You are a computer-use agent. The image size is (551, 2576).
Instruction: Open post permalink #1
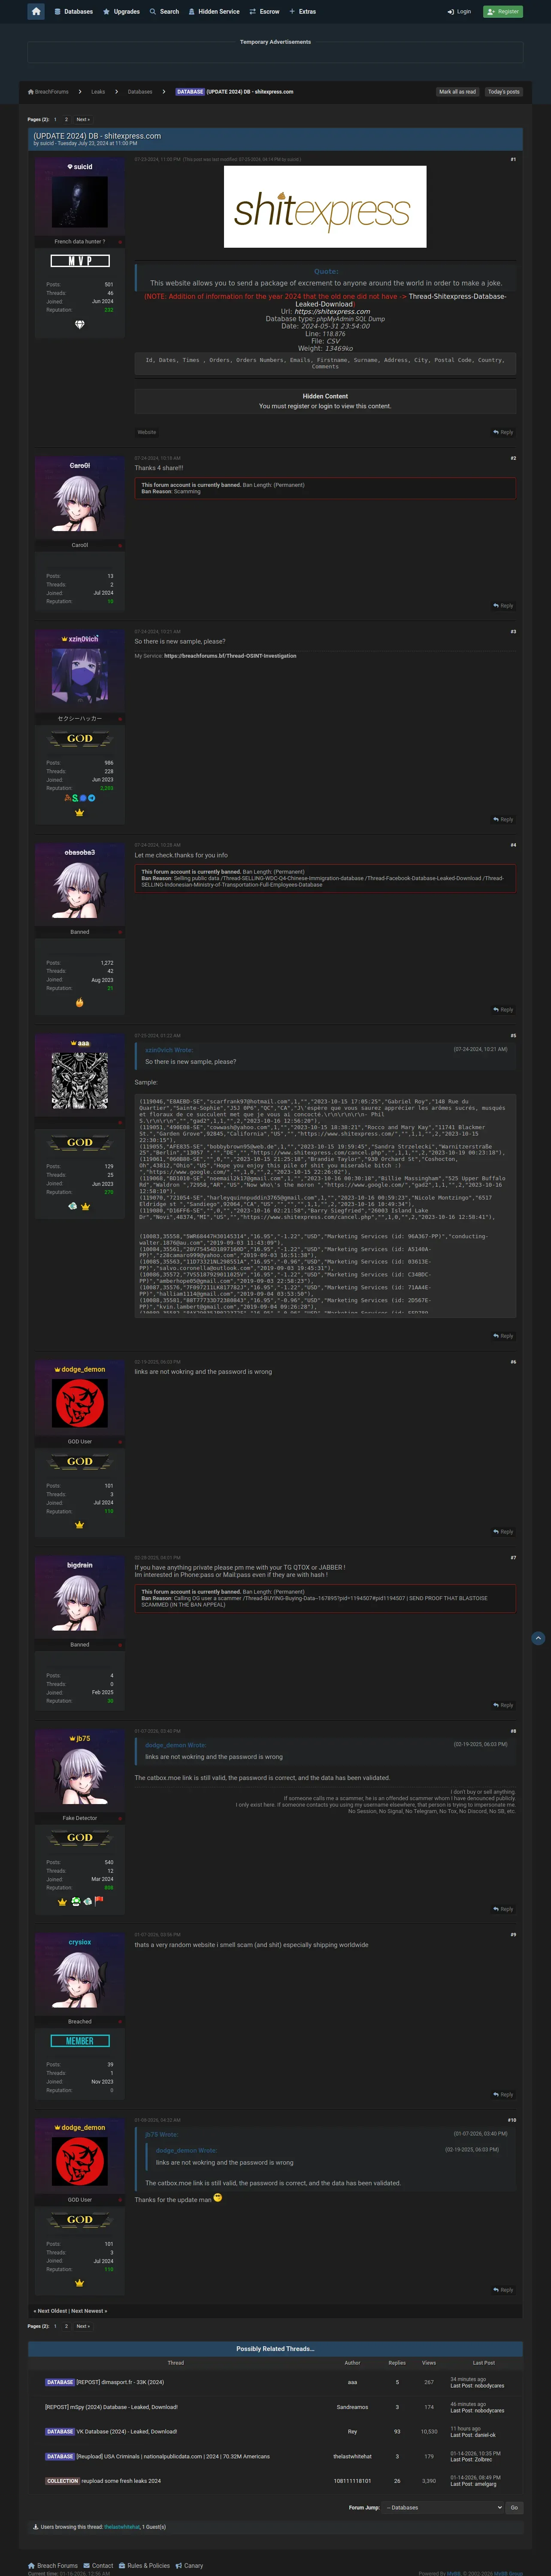[x=513, y=159]
